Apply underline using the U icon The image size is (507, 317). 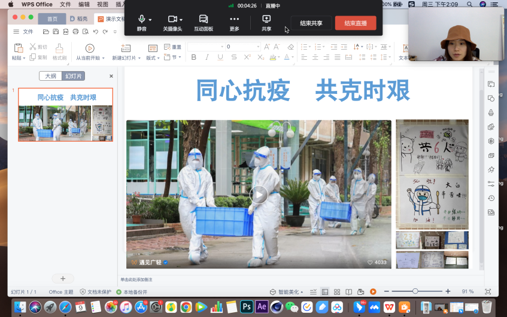[220, 57]
